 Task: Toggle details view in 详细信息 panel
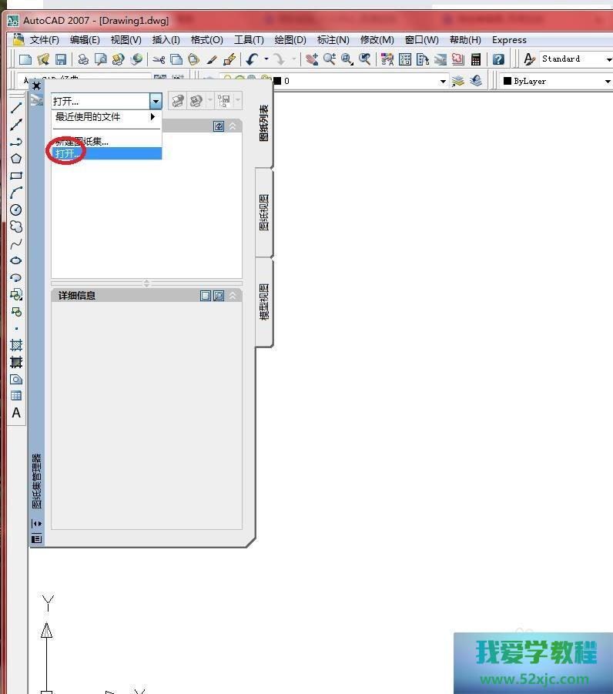[206, 296]
